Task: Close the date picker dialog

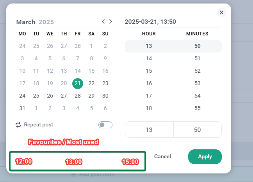Action: [x=221, y=12]
